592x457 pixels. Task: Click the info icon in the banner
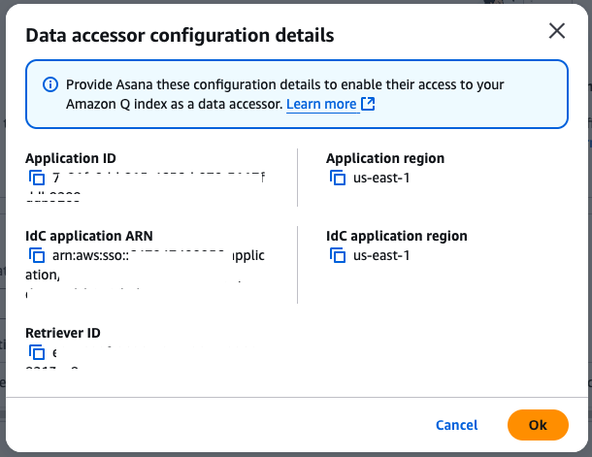pos(50,84)
